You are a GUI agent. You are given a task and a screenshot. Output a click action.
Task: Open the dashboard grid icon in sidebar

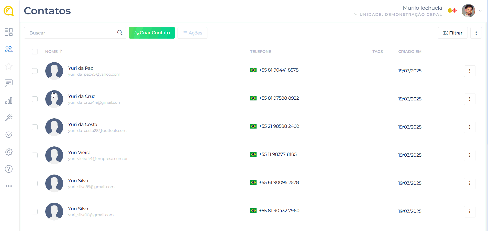pyautogui.click(x=9, y=32)
